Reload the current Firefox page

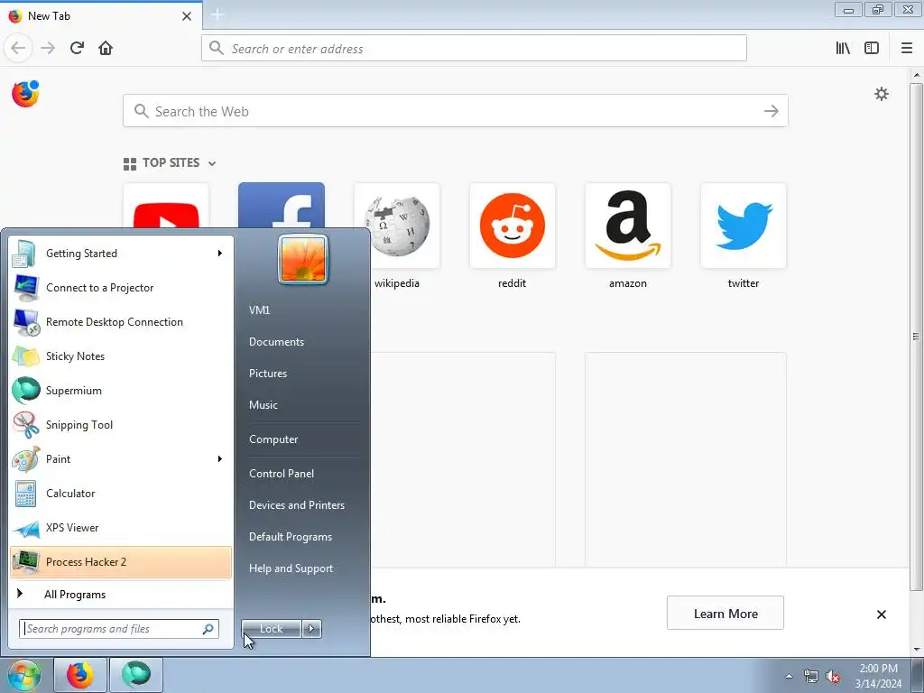[x=78, y=48]
